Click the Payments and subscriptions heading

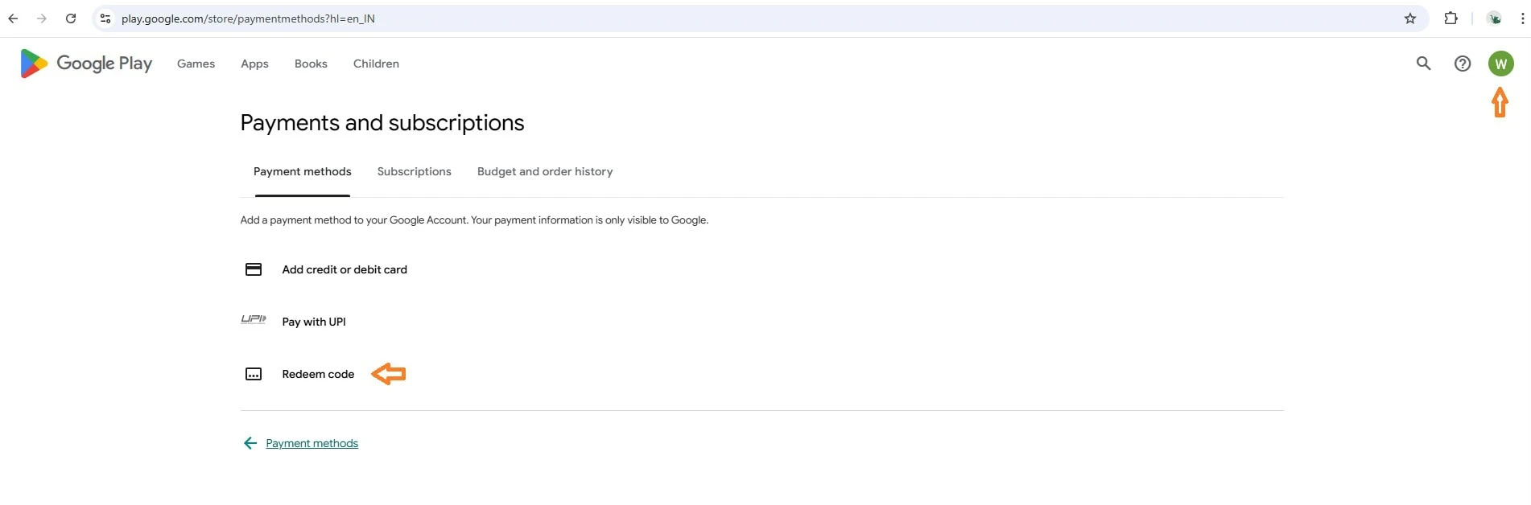coord(382,122)
